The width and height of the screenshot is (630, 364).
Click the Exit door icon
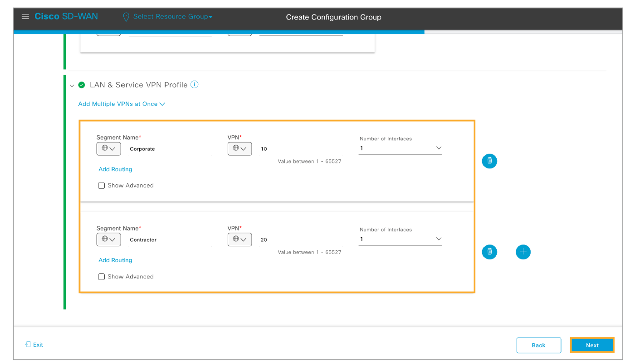tap(28, 345)
